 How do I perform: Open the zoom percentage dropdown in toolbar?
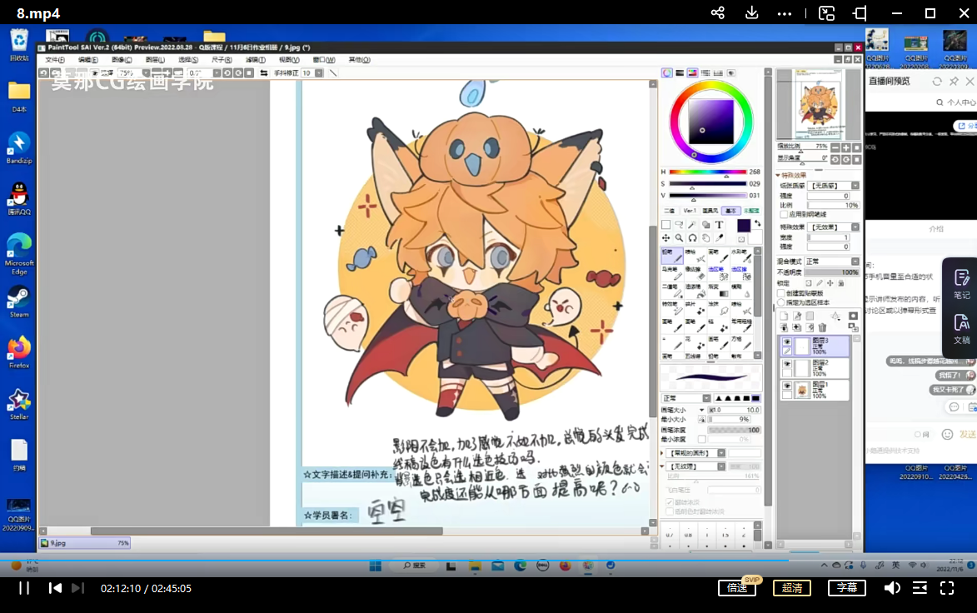pos(146,73)
